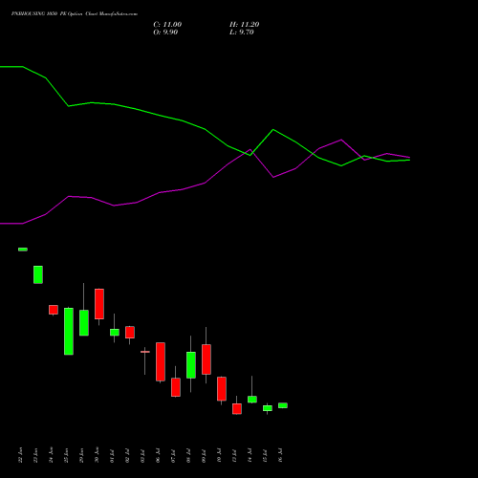Click the high value 'H: 11.20'
This screenshot has height=478, width=478.
pyautogui.click(x=244, y=25)
